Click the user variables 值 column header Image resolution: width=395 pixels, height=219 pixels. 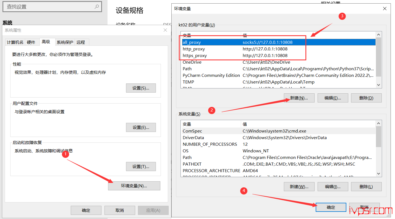click(x=308, y=36)
